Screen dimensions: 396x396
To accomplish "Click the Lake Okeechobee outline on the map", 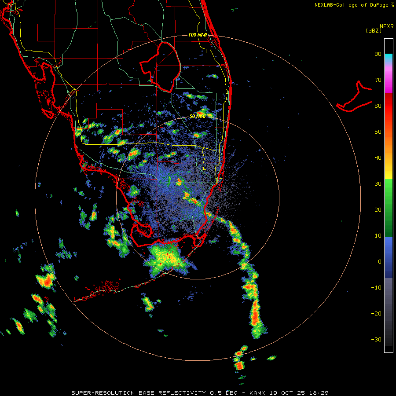I will click(x=160, y=67).
